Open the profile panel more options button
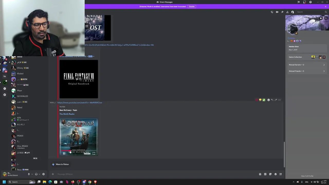The width and height of the screenshot is (329, 185). click(x=326, y=18)
